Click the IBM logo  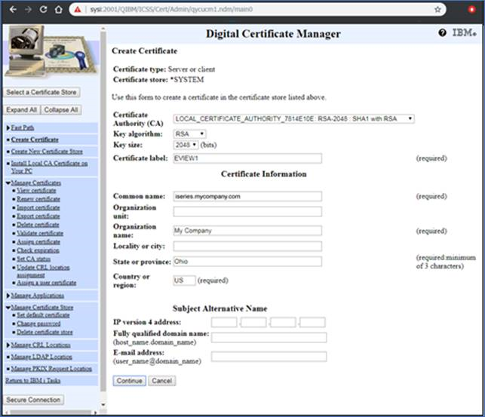(465, 32)
